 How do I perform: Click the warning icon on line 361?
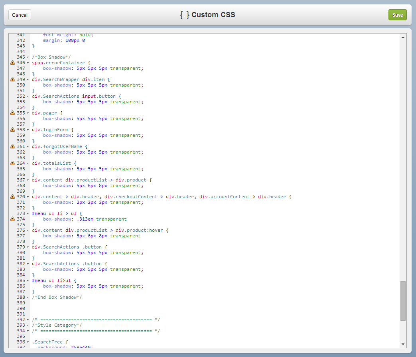point(12,146)
